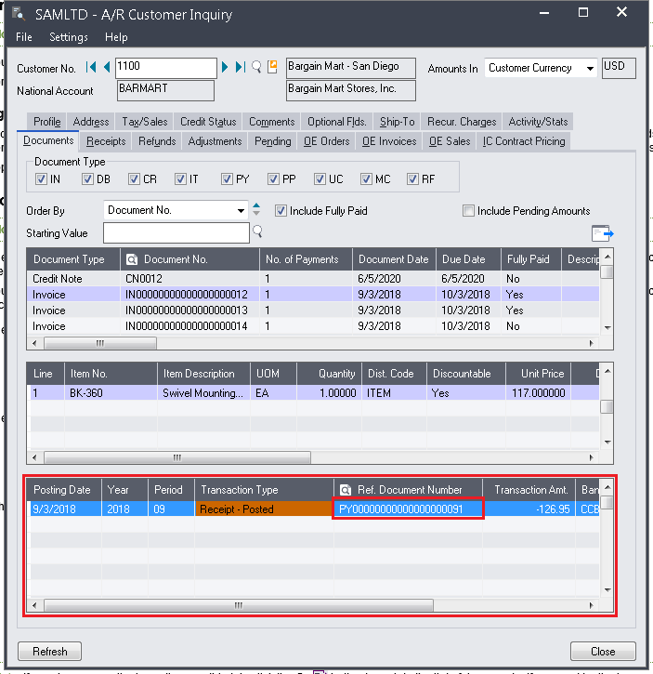The height and width of the screenshot is (674, 653).
Task: Open customer number finder magnifier
Action: point(257,68)
